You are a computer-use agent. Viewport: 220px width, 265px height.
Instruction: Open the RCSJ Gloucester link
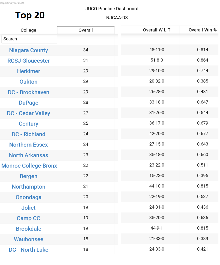click(x=28, y=61)
